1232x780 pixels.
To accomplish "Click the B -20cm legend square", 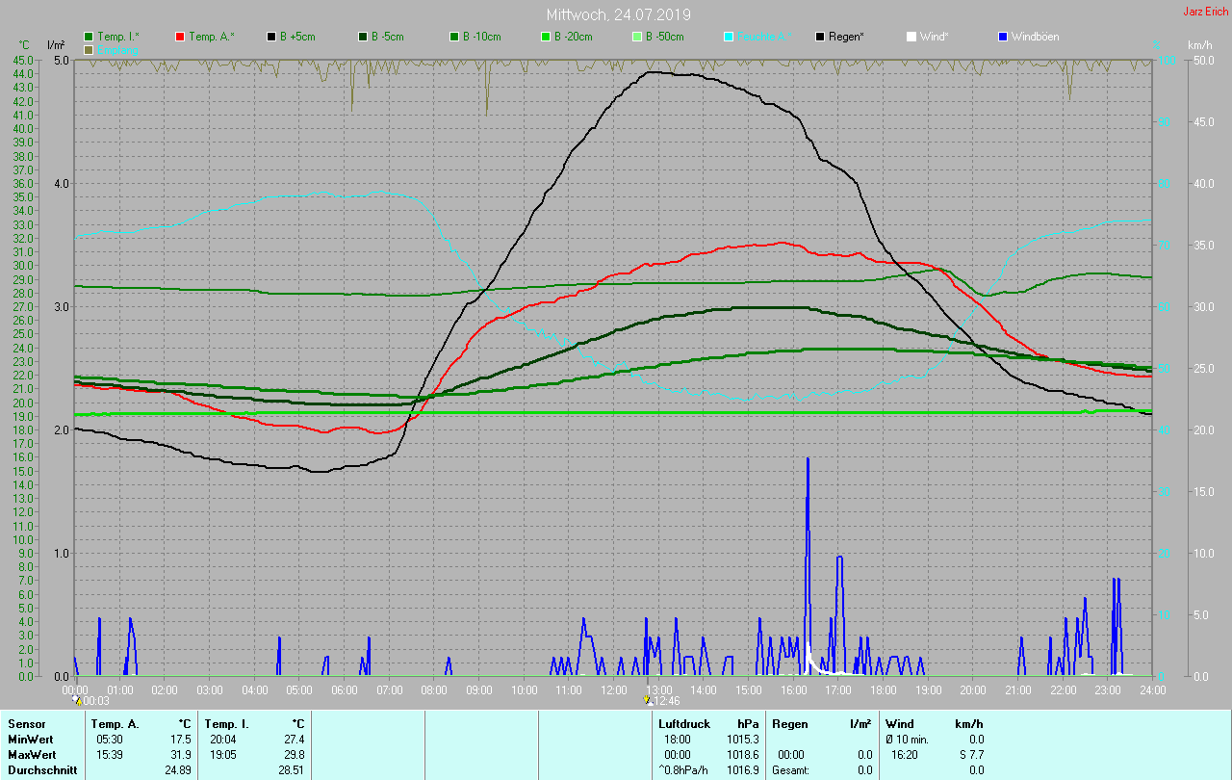I will tap(546, 37).
